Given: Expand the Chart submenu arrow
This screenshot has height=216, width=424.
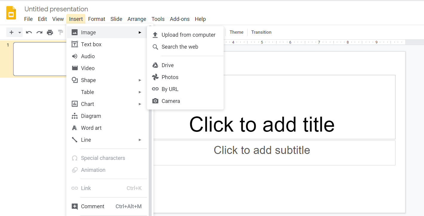Looking at the screenshot, I should tap(140, 104).
